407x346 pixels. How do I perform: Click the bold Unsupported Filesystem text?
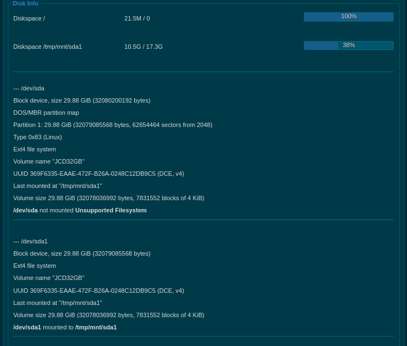coord(111,210)
